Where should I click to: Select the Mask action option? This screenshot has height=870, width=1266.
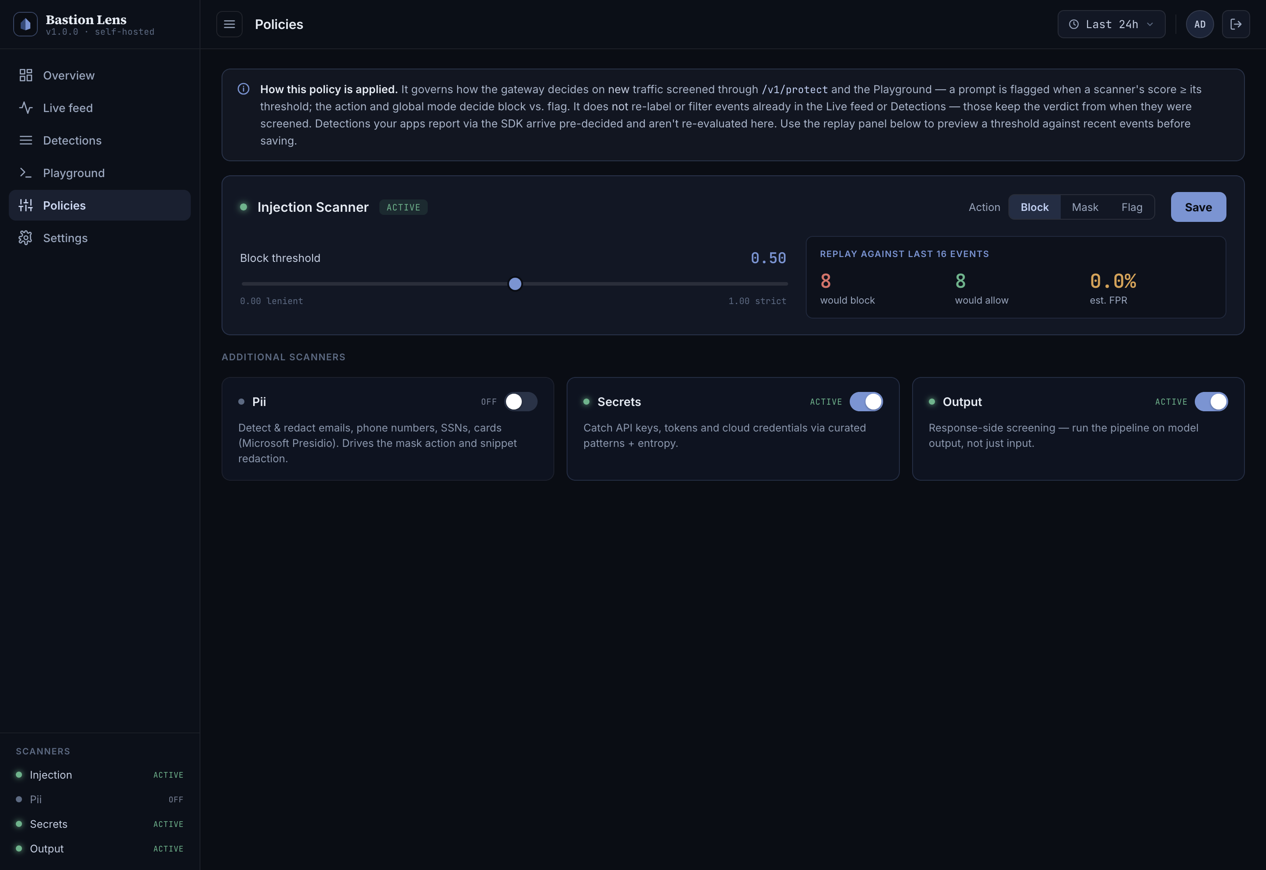[x=1084, y=207]
